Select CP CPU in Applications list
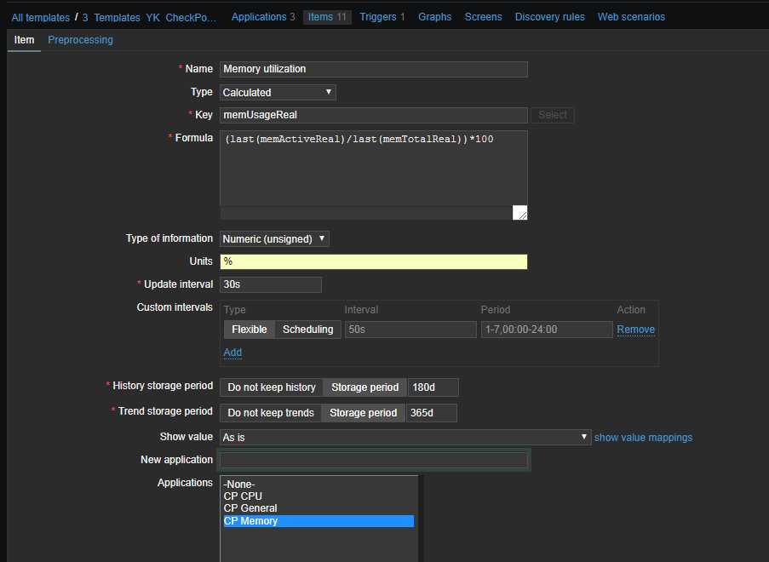769x562 pixels. click(x=243, y=496)
